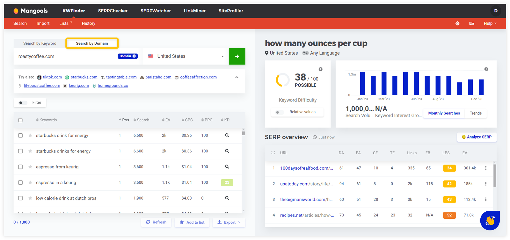Switch to Search by Keyword tab
Screen dimensions: 510x240
[40, 43]
